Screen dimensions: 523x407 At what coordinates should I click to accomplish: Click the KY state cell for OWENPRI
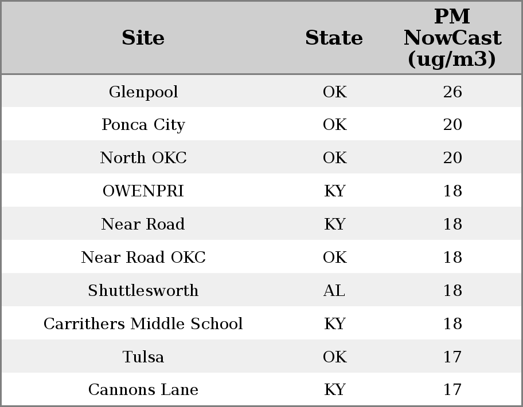point(334,191)
